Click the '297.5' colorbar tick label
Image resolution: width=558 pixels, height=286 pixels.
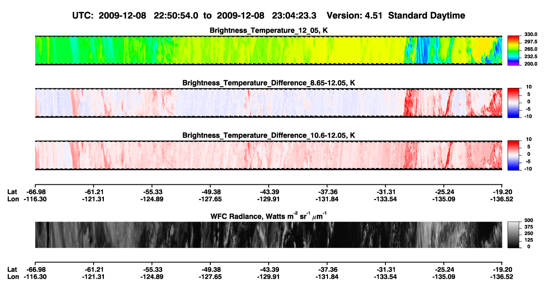point(531,42)
